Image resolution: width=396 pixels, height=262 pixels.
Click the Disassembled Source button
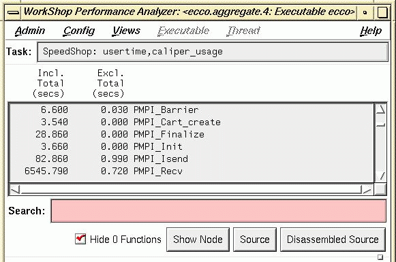point(333,240)
